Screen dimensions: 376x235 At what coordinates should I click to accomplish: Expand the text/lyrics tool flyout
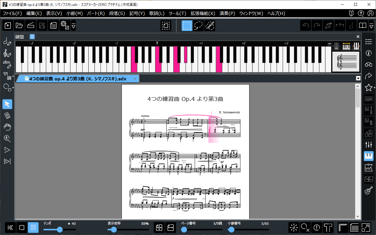(x=13, y=76)
